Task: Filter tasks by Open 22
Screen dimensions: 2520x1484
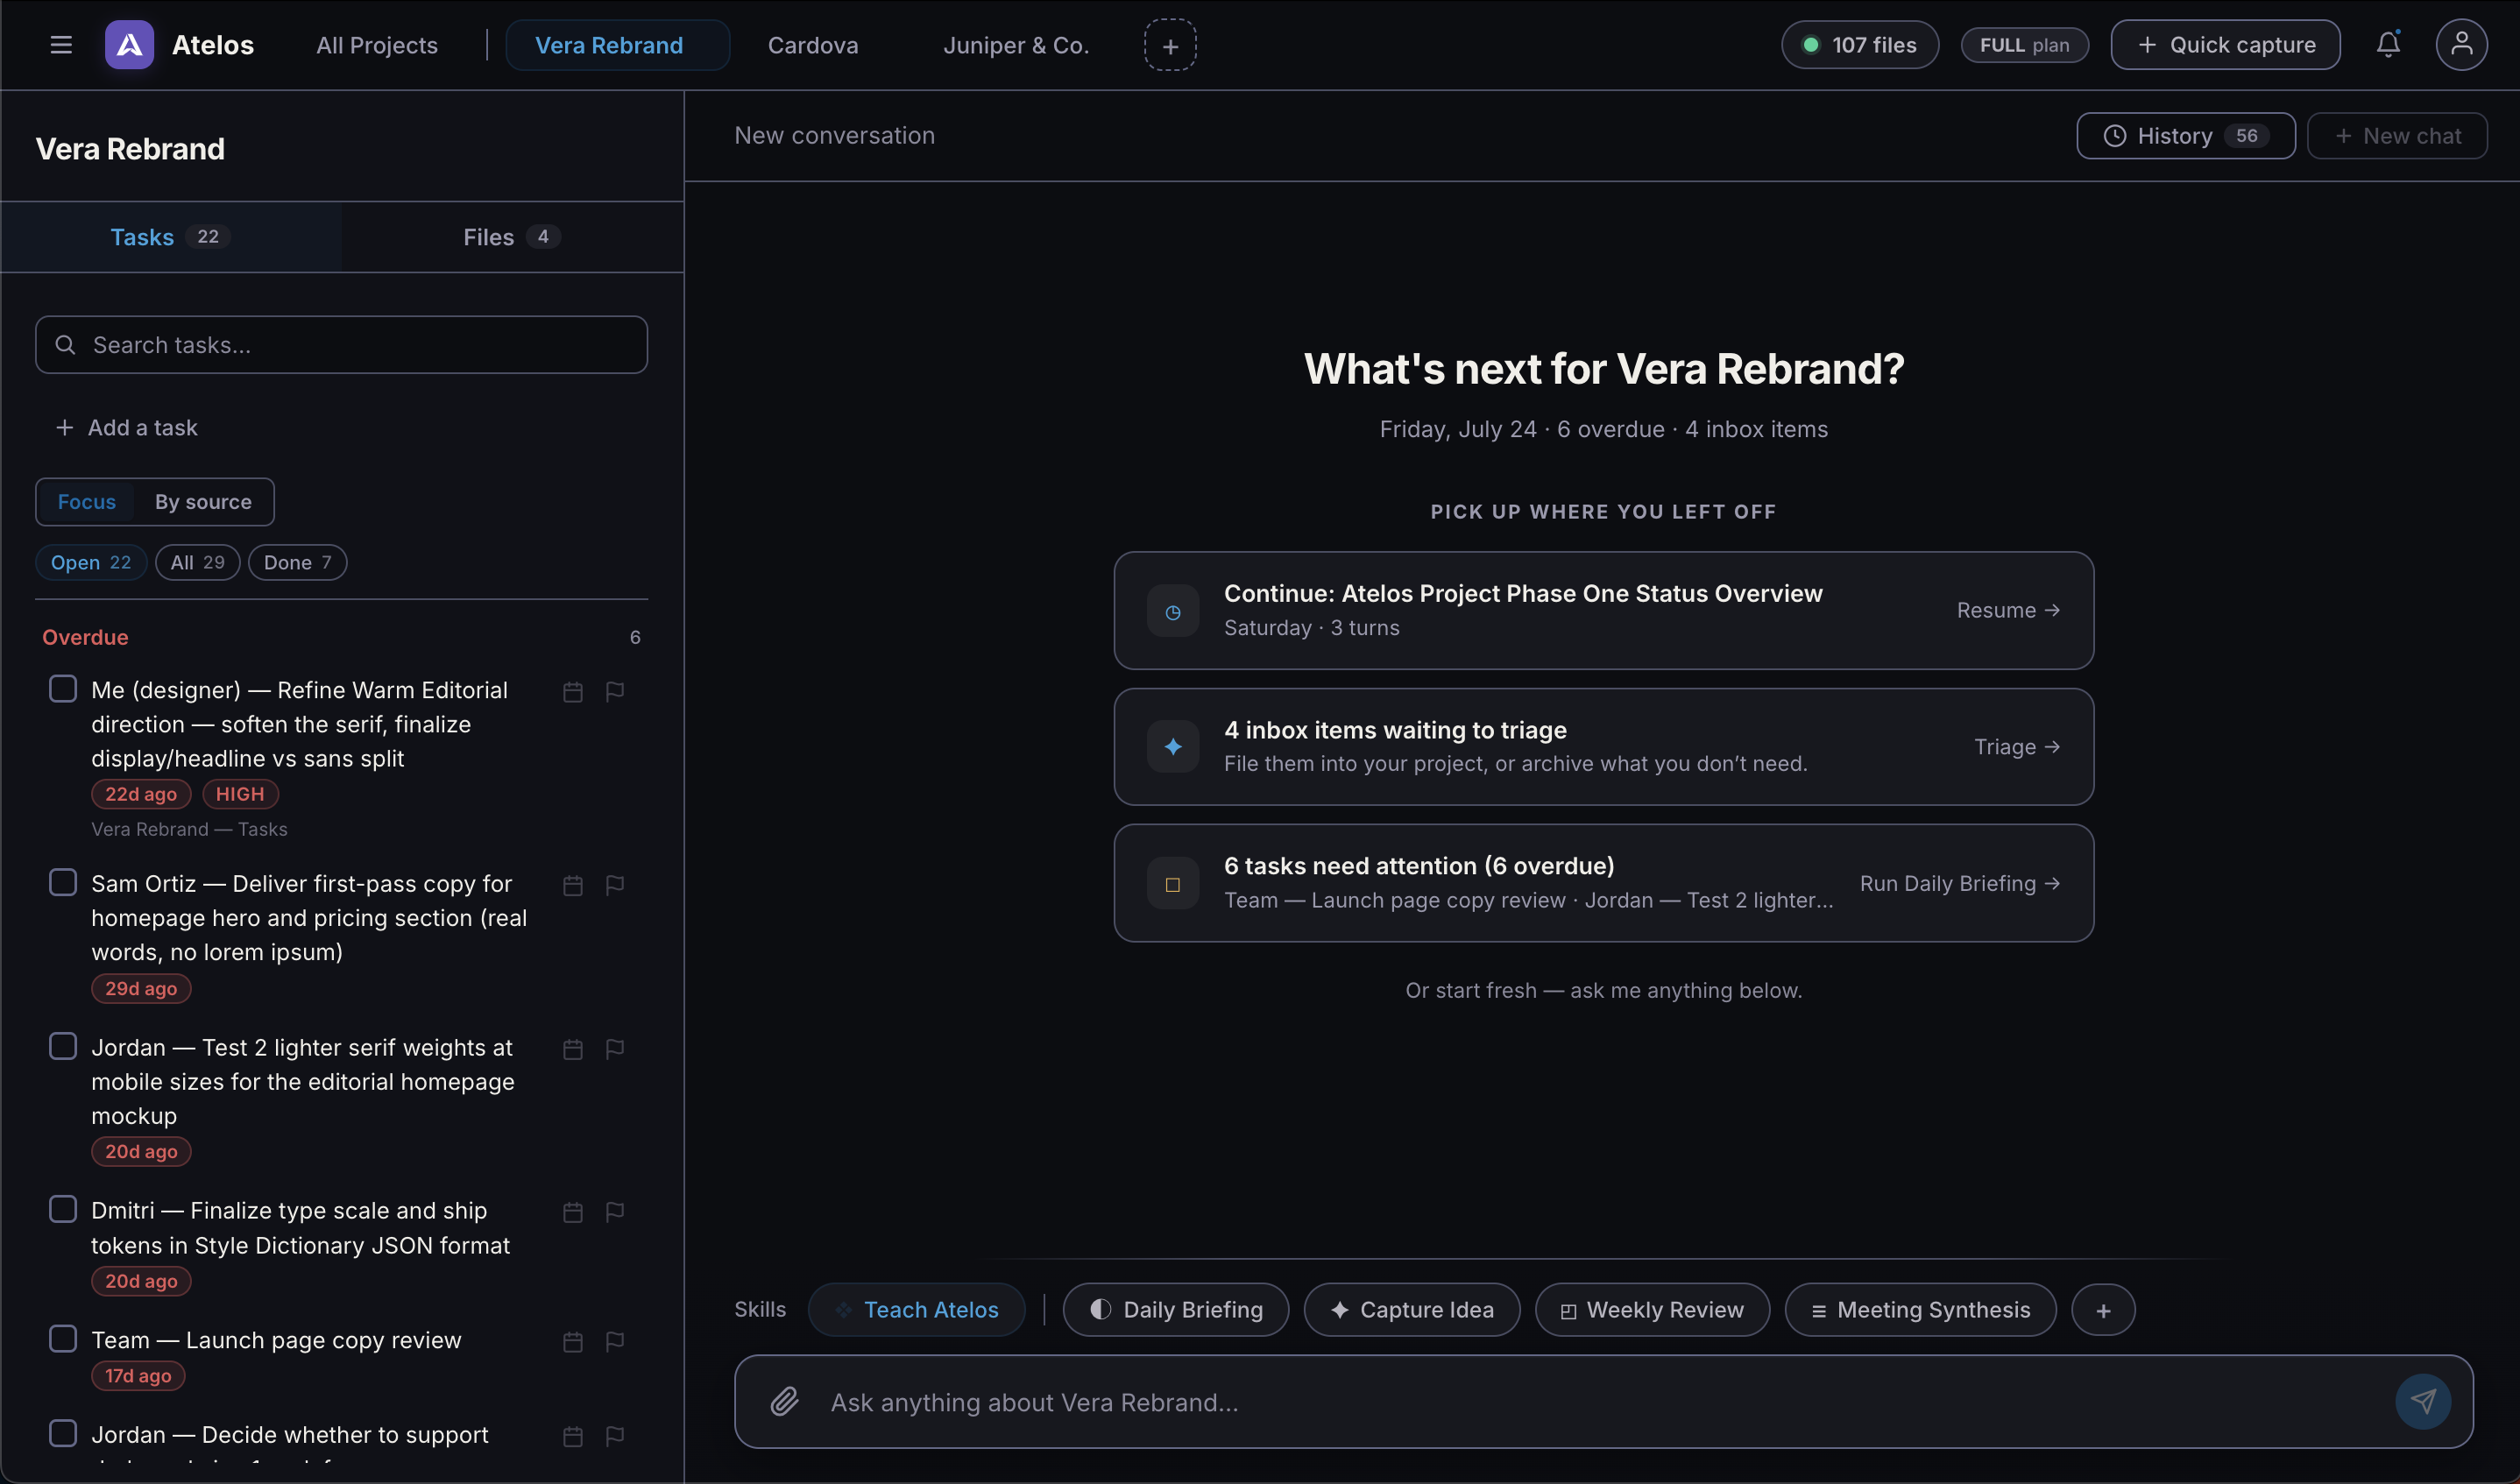Action: coord(91,563)
